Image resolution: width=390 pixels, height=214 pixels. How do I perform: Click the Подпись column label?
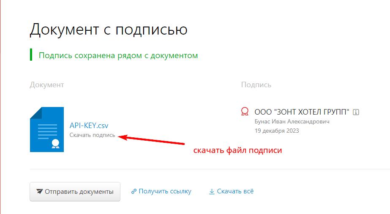point(256,85)
